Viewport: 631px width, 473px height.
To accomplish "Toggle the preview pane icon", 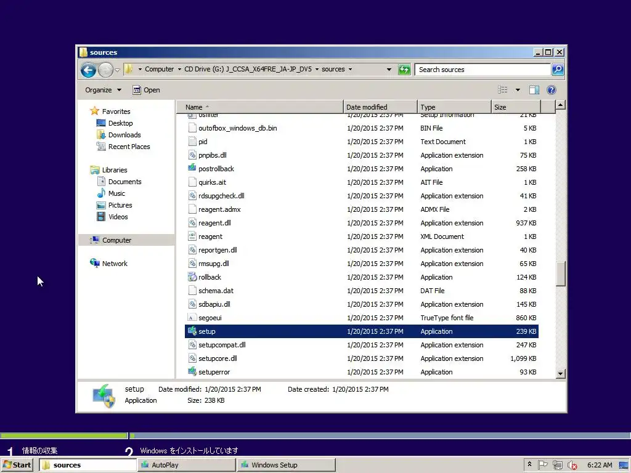I will point(534,90).
